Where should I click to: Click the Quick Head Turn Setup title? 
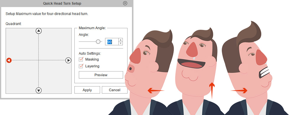62,3
